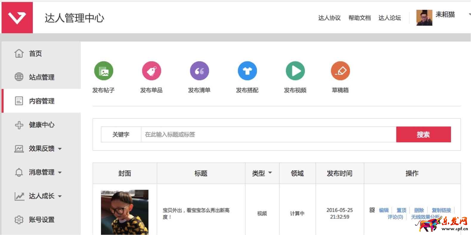The height and width of the screenshot is (235, 471).
Task: Open the child video cover thumbnail
Action: (125, 212)
